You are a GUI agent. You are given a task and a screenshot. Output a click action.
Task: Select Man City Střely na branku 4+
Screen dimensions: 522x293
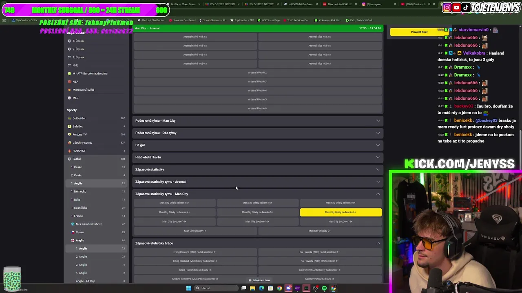tap(174, 212)
